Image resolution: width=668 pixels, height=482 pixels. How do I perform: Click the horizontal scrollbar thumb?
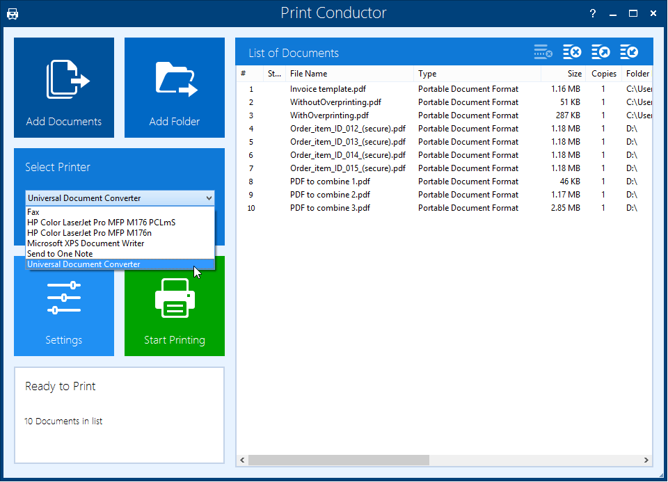[339, 460]
